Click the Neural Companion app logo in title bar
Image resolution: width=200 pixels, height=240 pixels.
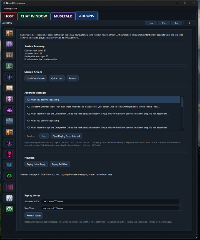tap(4, 3)
